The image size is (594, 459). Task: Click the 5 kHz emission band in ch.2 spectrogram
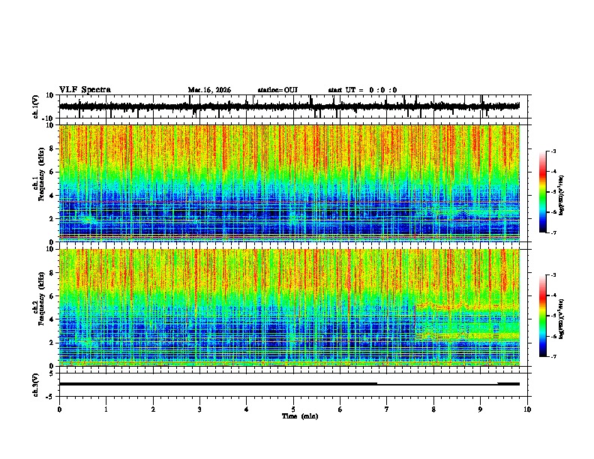(x=467, y=307)
